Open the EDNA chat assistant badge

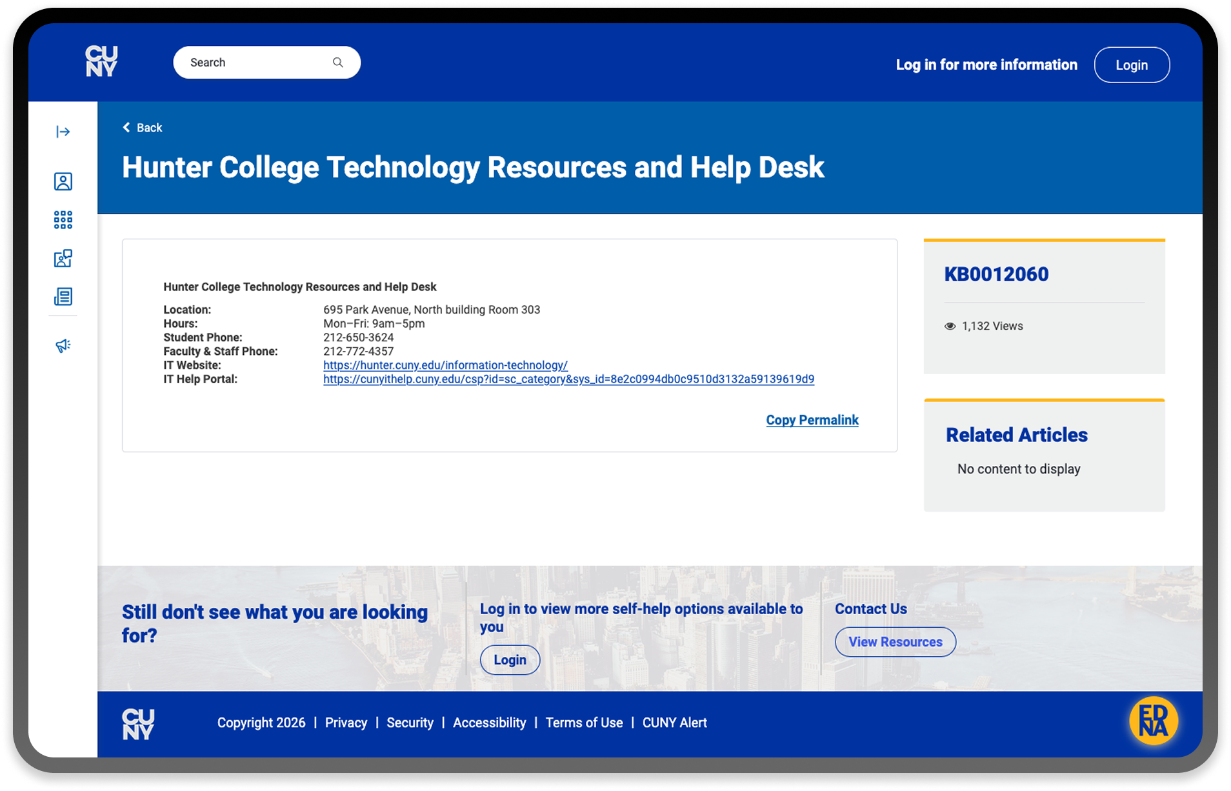coord(1153,721)
